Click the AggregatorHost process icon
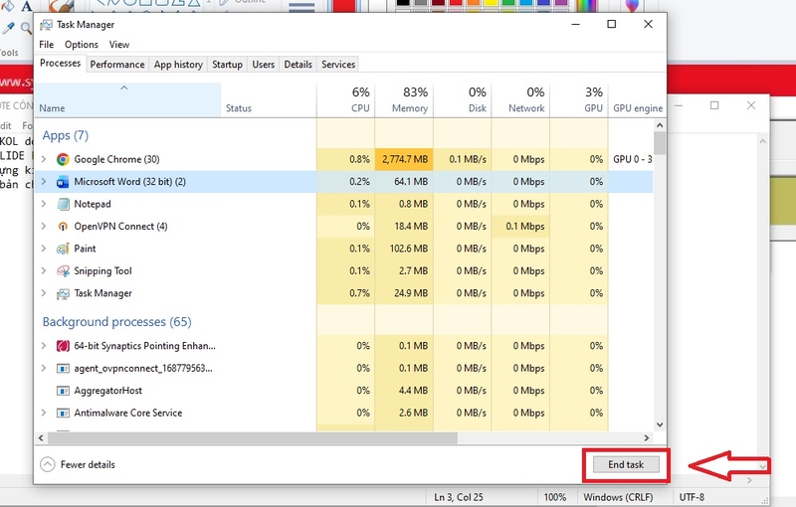The height and width of the screenshot is (507, 796). pyautogui.click(x=63, y=391)
